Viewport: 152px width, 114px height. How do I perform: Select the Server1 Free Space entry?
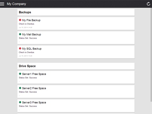(76, 77)
